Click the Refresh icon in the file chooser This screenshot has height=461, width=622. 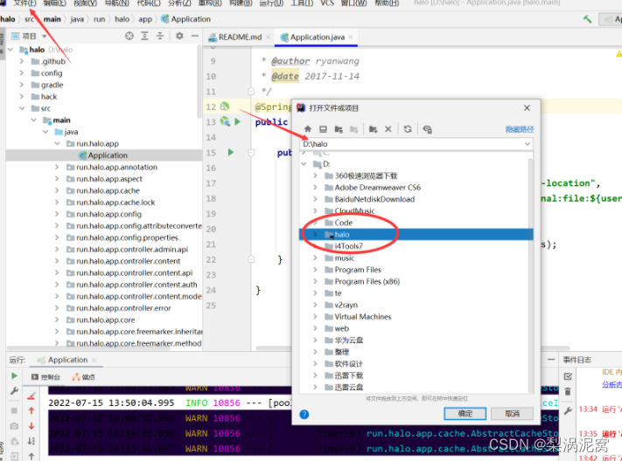pyautogui.click(x=408, y=129)
